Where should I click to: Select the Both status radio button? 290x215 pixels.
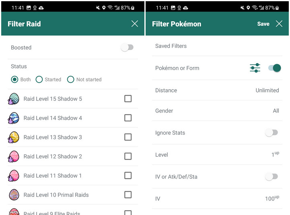coord(14,80)
